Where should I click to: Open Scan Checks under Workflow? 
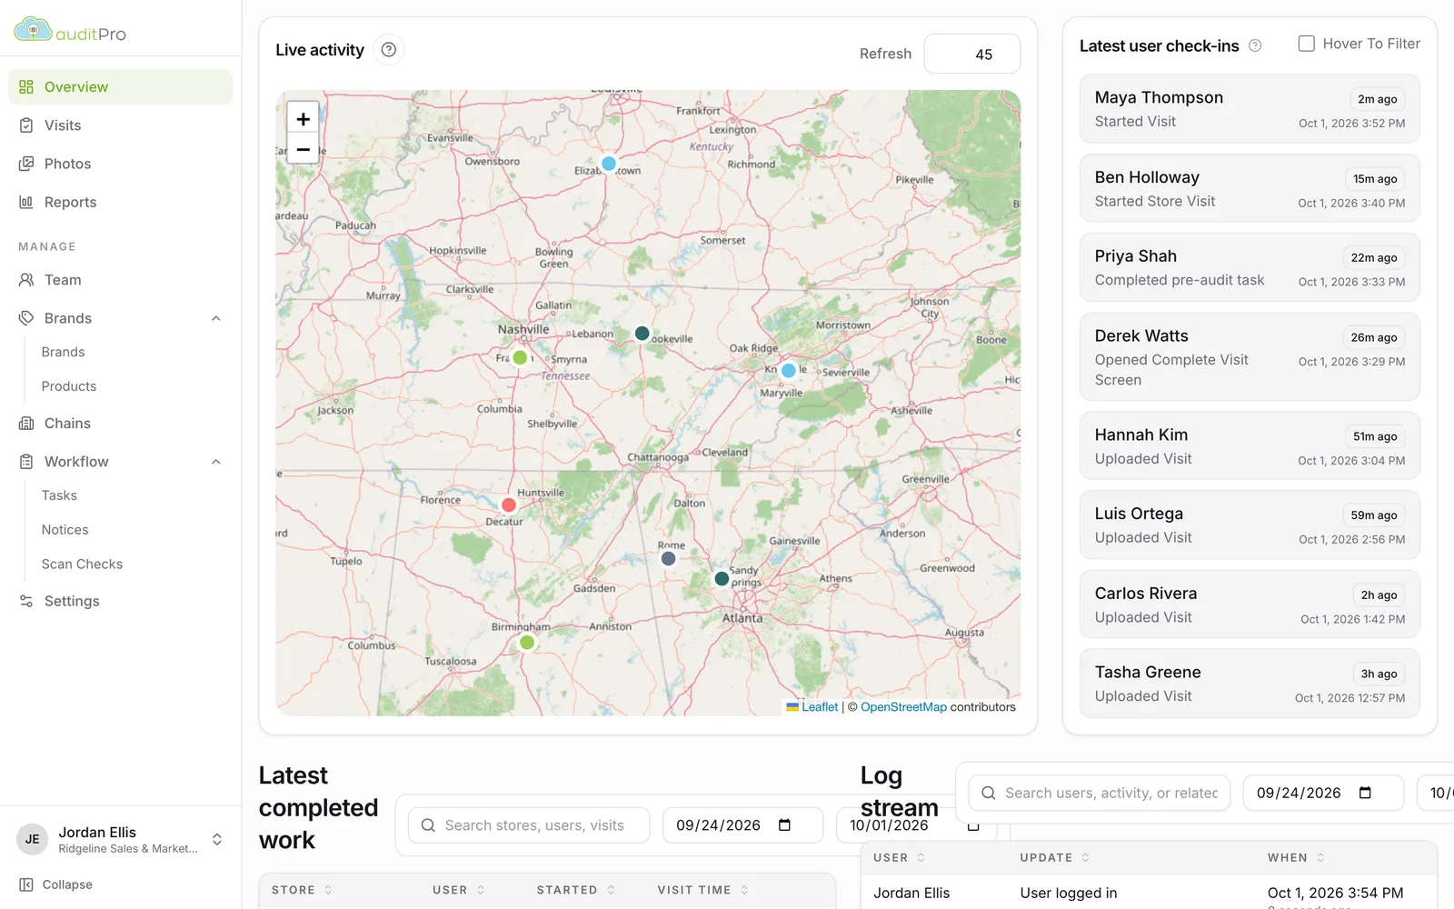pyautogui.click(x=82, y=564)
